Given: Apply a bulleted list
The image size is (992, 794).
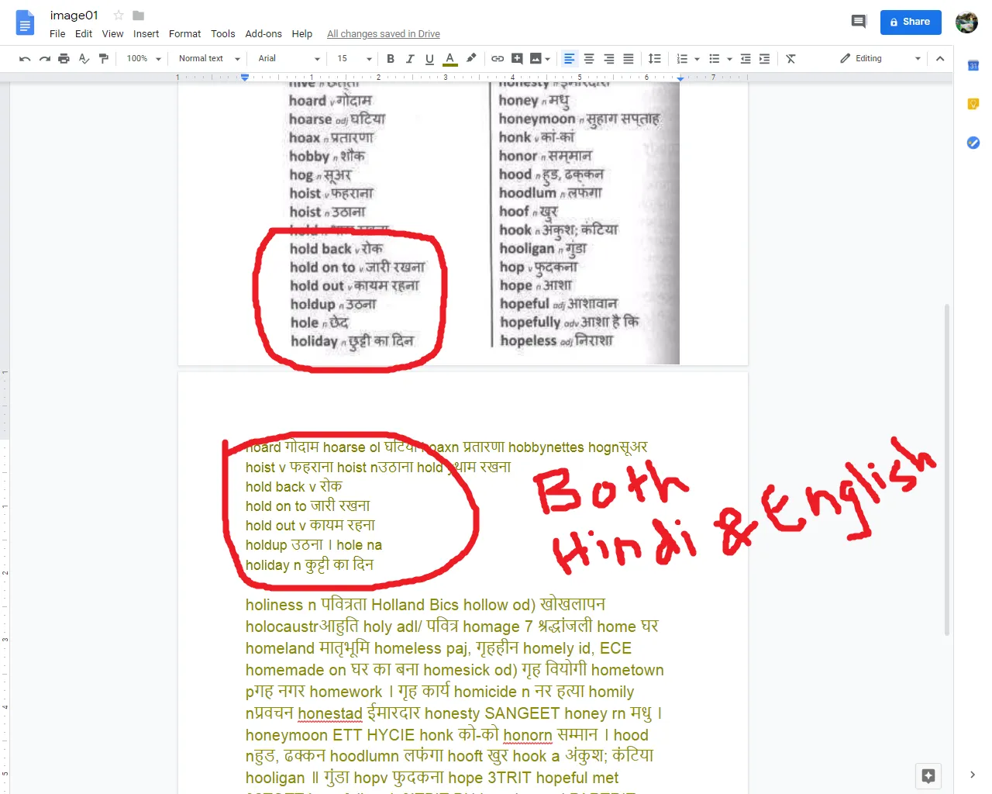Looking at the screenshot, I should (x=715, y=59).
